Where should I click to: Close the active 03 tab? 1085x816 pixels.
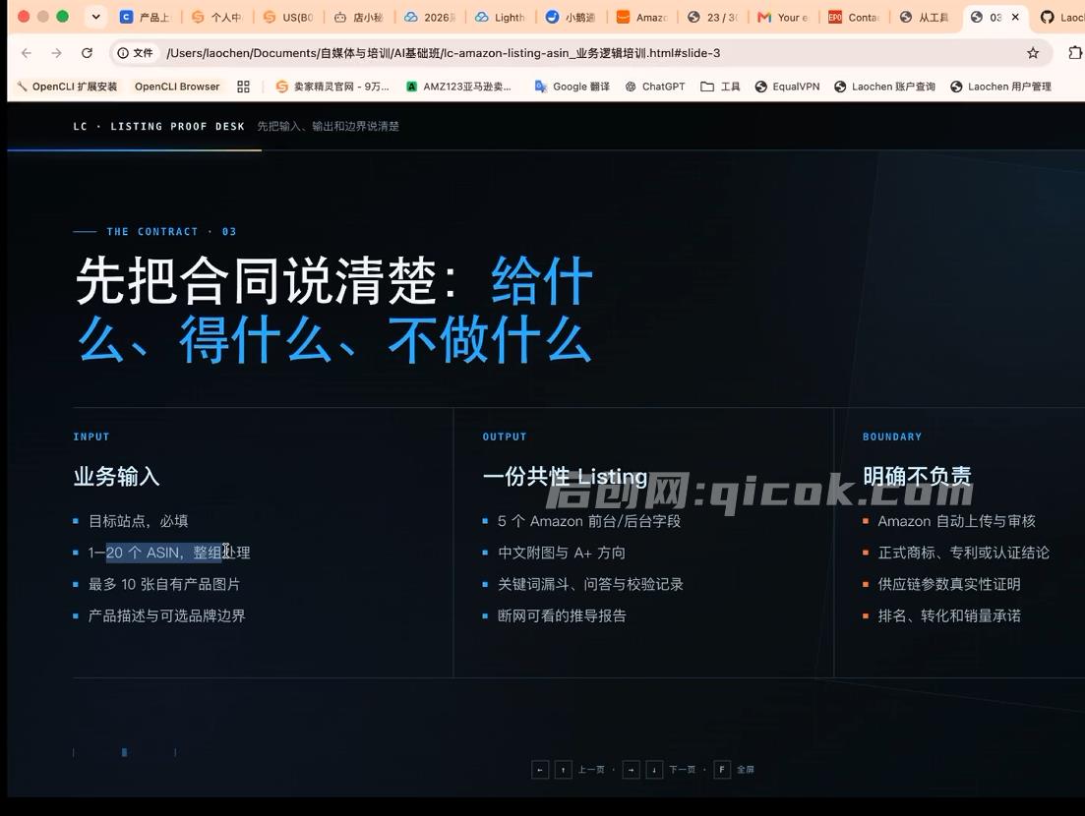click(1015, 18)
